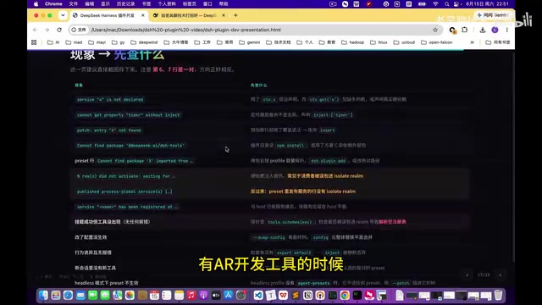Open Calendar from the Dock
The image size is (542, 305).
pyautogui.click(x=154, y=296)
